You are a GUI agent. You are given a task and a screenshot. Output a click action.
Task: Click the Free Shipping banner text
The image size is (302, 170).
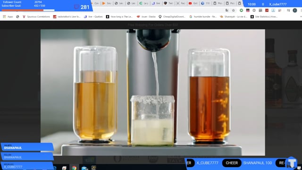coord(153,25)
